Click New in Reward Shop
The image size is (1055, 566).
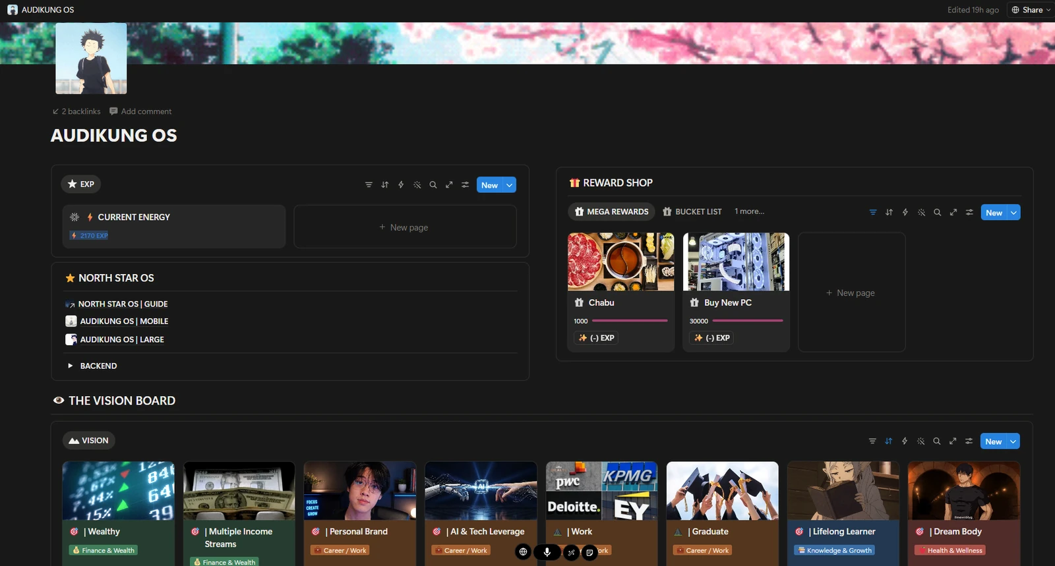click(x=994, y=212)
